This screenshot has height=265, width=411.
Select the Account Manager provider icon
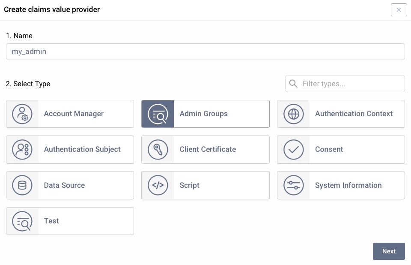point(22,114)
